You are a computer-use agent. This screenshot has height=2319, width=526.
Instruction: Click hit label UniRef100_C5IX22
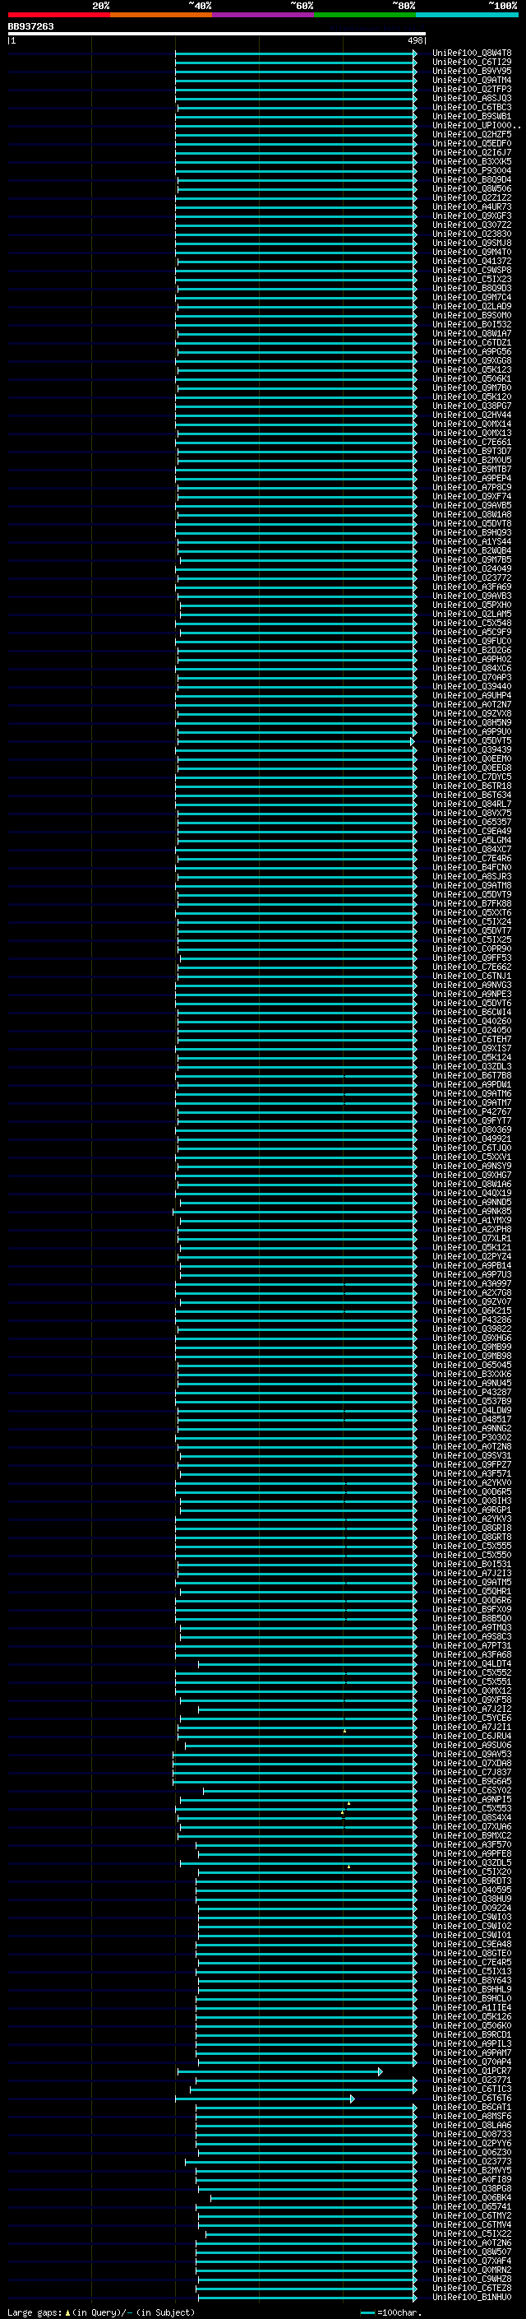pos(472,2233)
